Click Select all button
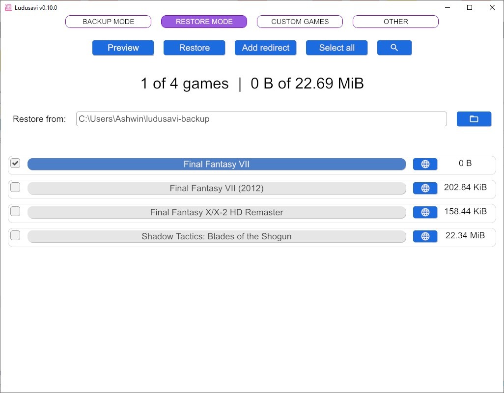504x393 pixels. point(337,48)
